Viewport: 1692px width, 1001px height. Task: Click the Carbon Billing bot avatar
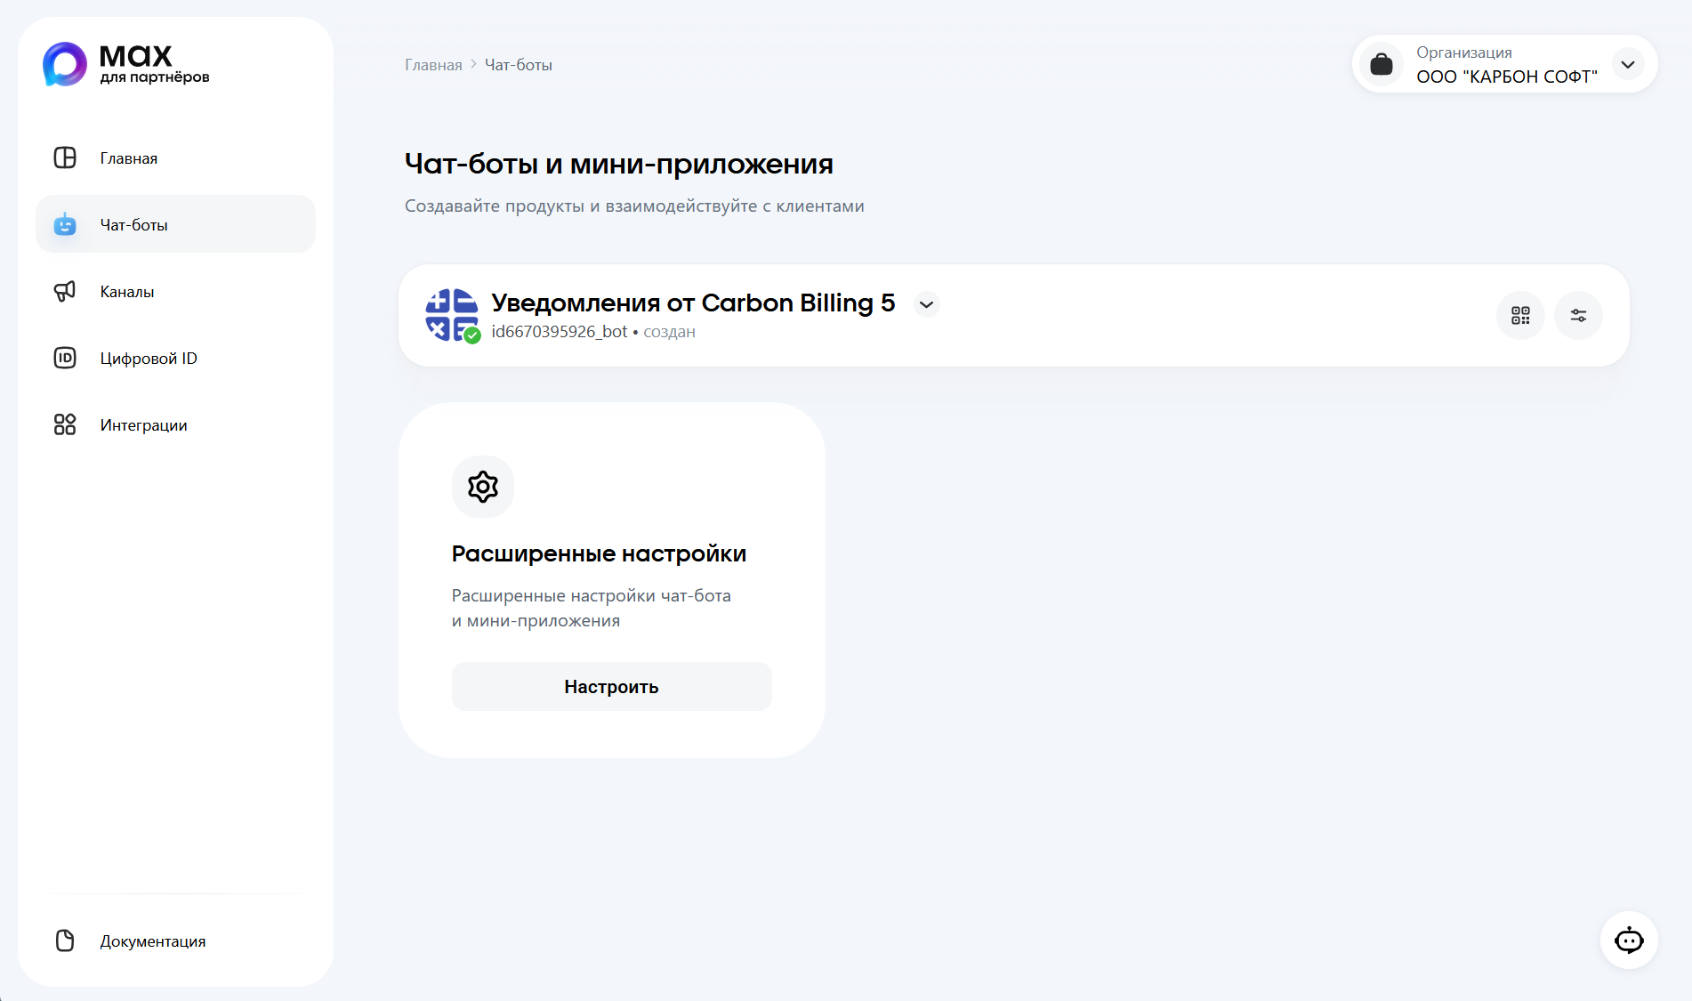(x=452, y=315)
